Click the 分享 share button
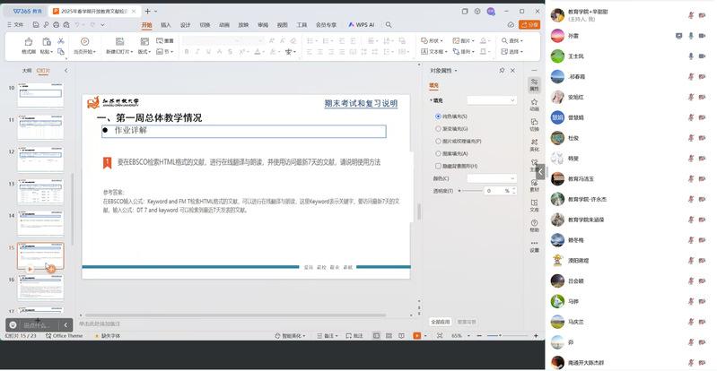The width and height of the screenshot is (717, 371). pos(529,25)
